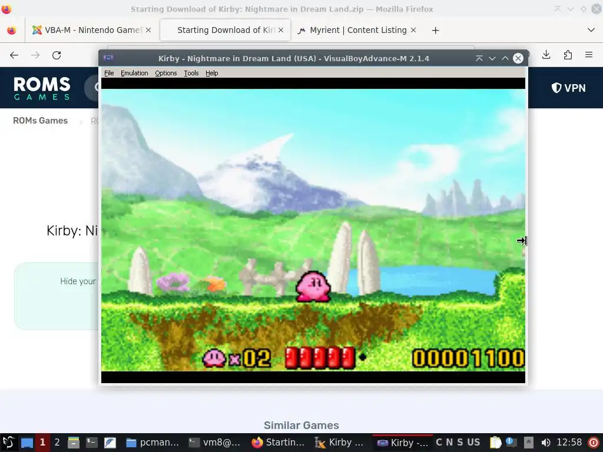This screenshot has height=452, width=603.
Task: Open the volume control tray icon
Action: [545, 443]
